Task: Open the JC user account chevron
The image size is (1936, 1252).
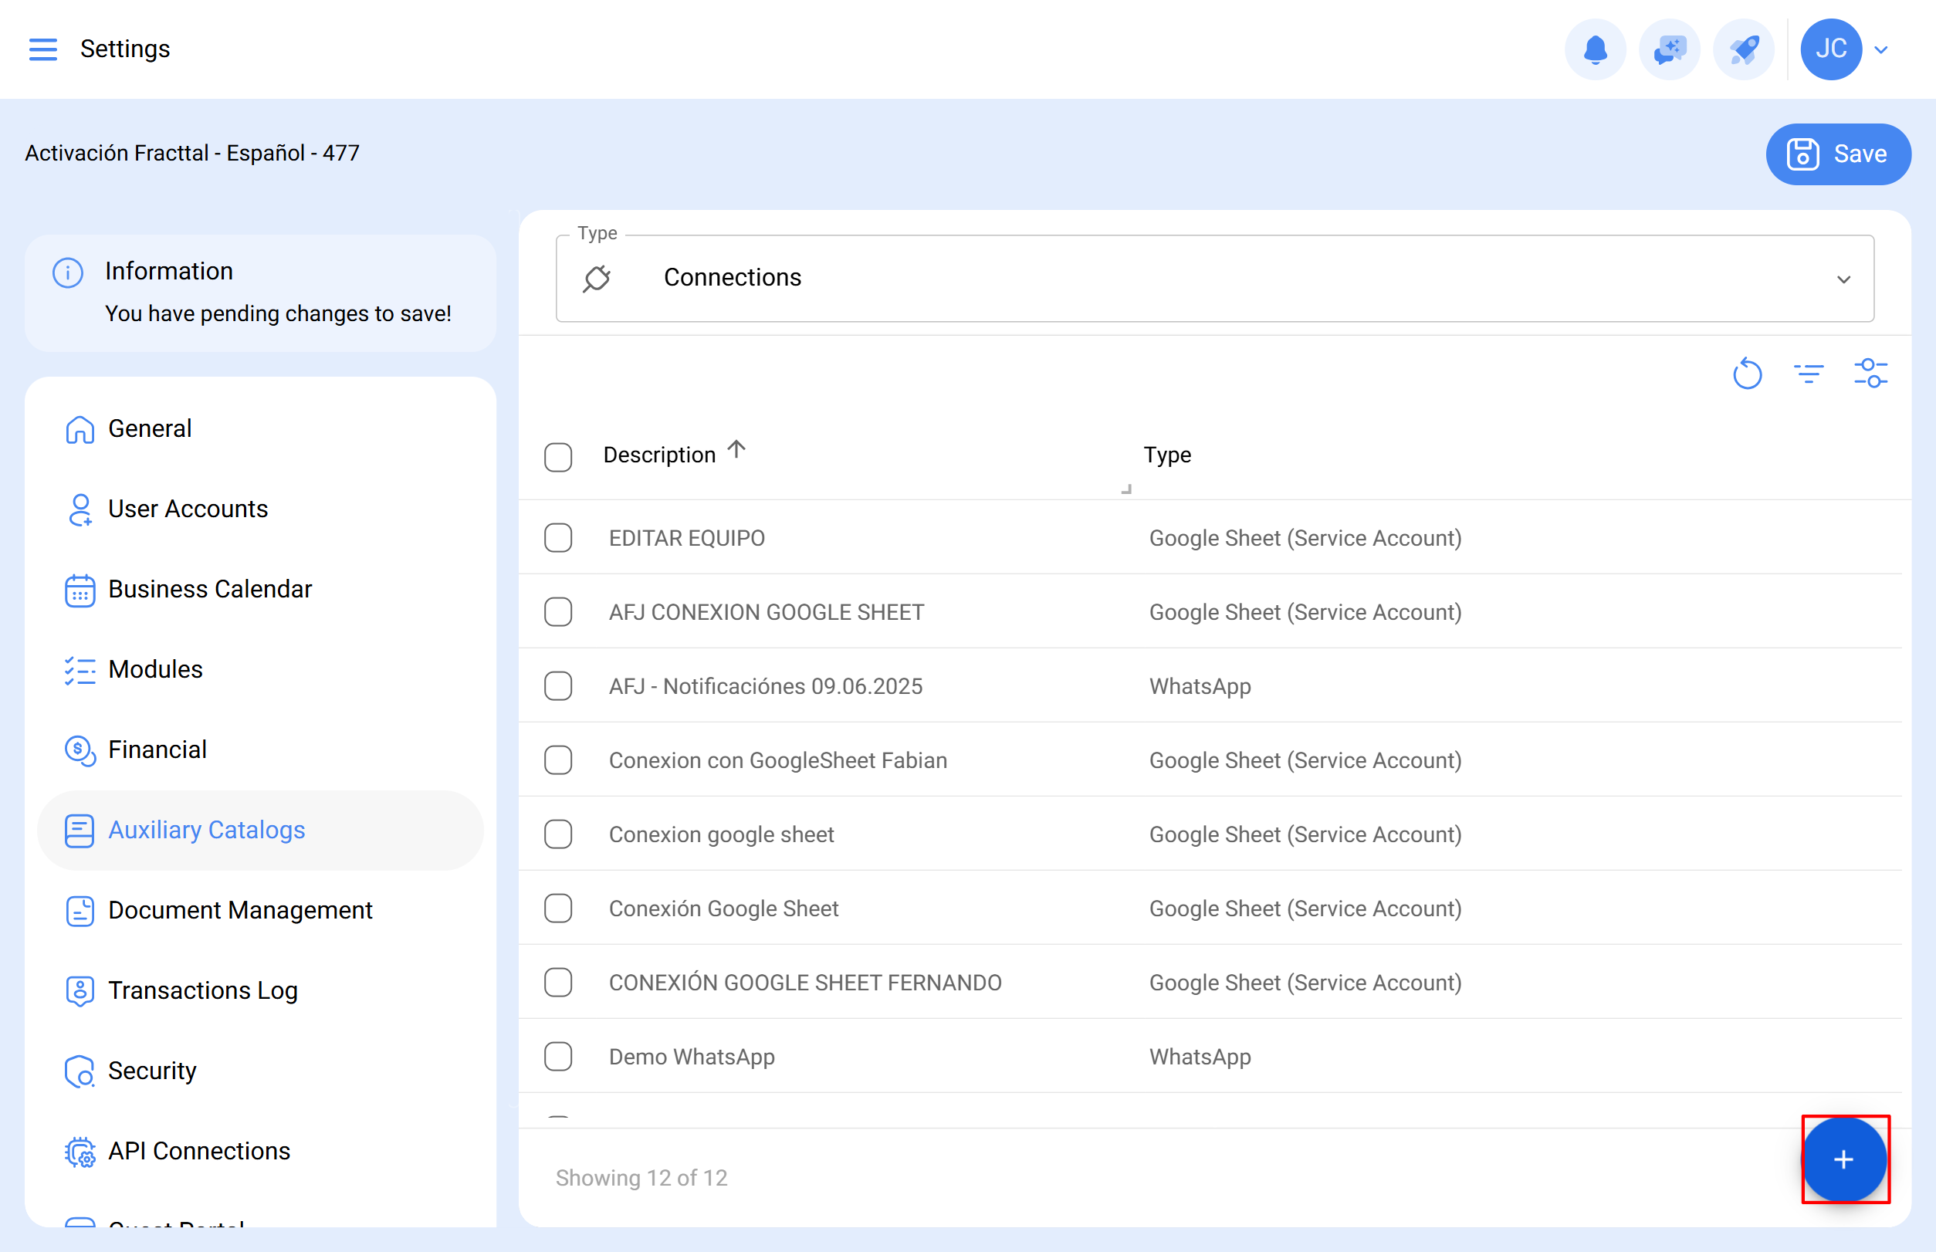Action: pos(1880,49)
